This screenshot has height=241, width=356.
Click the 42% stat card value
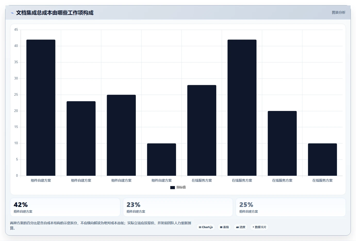click(x=21, y=205)
